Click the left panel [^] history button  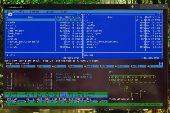click(79, 14)
